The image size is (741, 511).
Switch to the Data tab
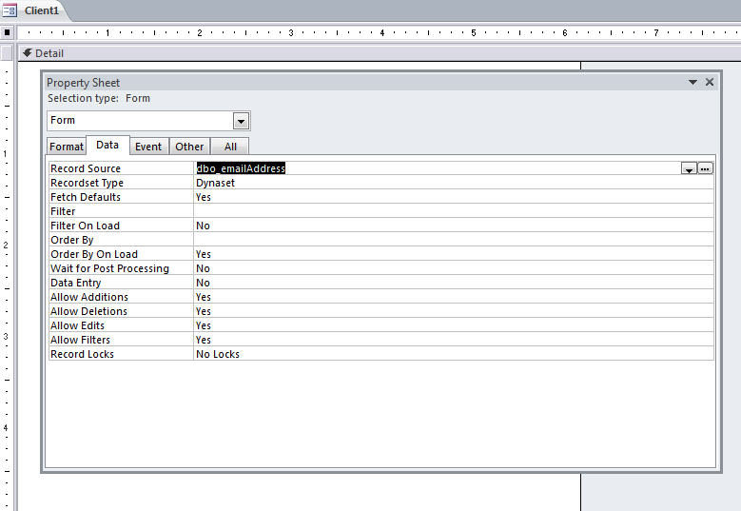click(107, 146)
